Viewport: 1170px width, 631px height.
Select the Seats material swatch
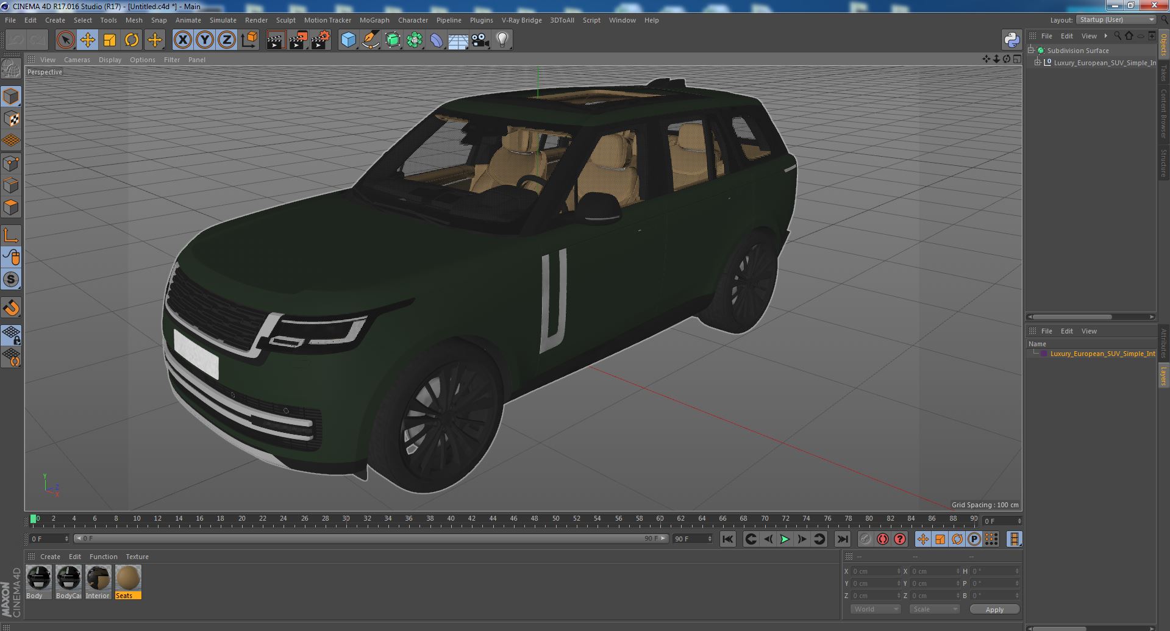pos(128,582)
